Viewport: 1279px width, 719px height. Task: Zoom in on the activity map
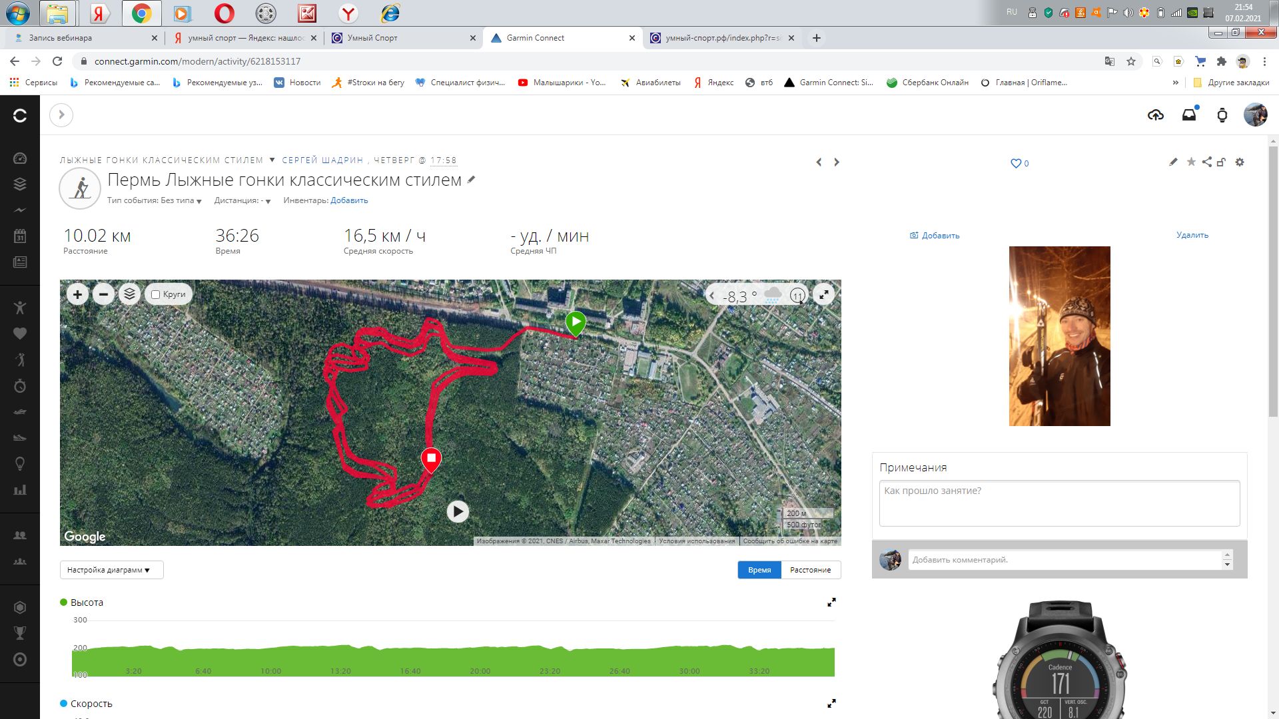77,294
